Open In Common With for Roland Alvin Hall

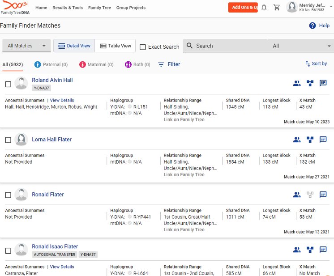296,83
